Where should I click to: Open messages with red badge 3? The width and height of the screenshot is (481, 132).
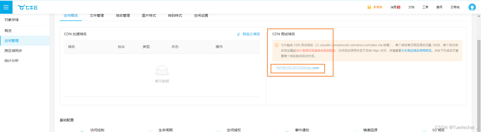(x=395, y=7)
